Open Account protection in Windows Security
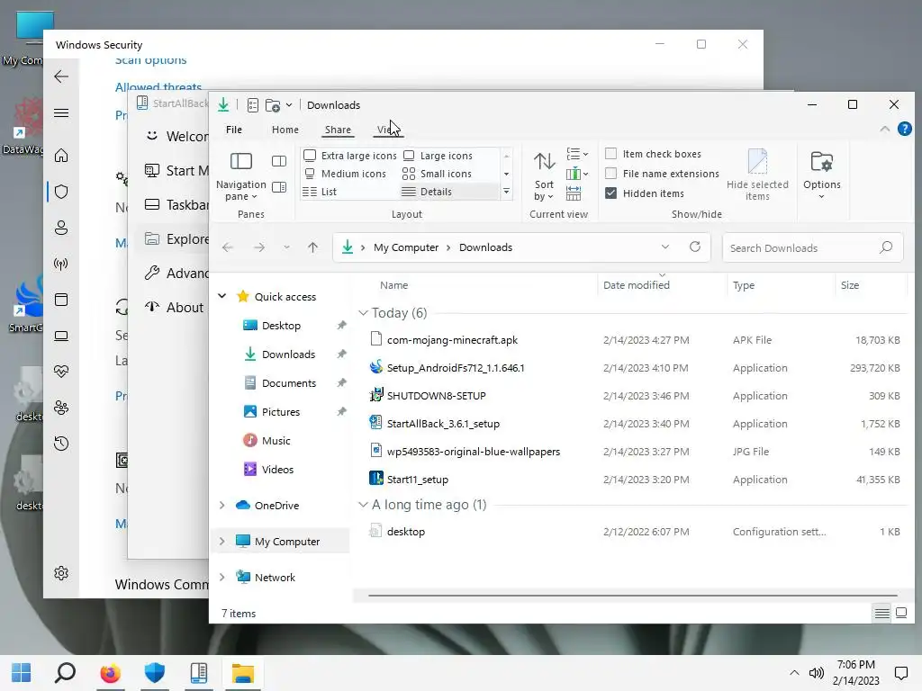 (61, 228)
